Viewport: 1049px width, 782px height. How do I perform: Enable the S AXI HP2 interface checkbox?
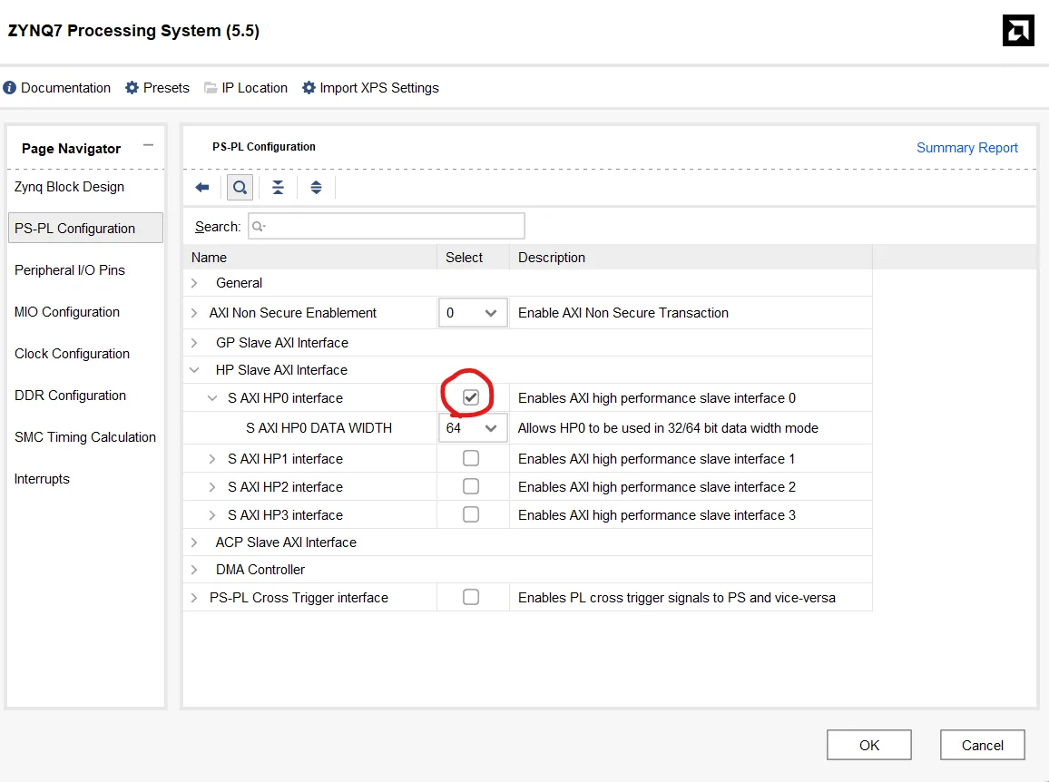coord(471,486)
